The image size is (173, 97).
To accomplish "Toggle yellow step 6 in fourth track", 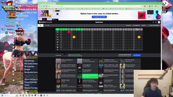I will pos(74,37).
